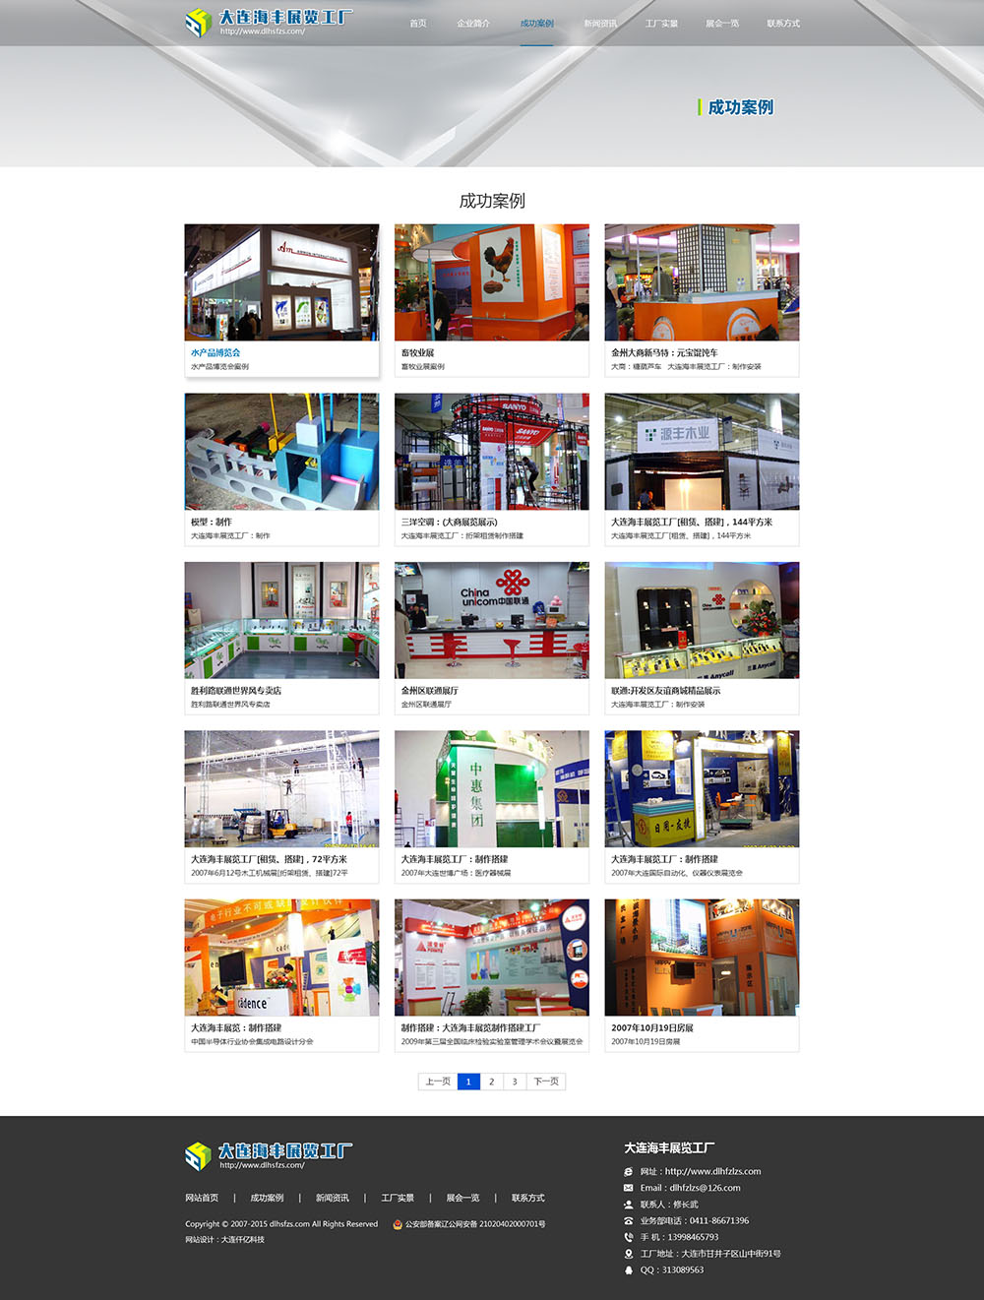This screenshot has height=1300, width=984.
Task: Open the 水产品博览会 case title link
Action: coord(215,352)
